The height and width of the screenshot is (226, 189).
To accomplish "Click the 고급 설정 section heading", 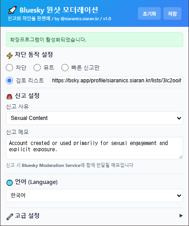I will 27,216.
